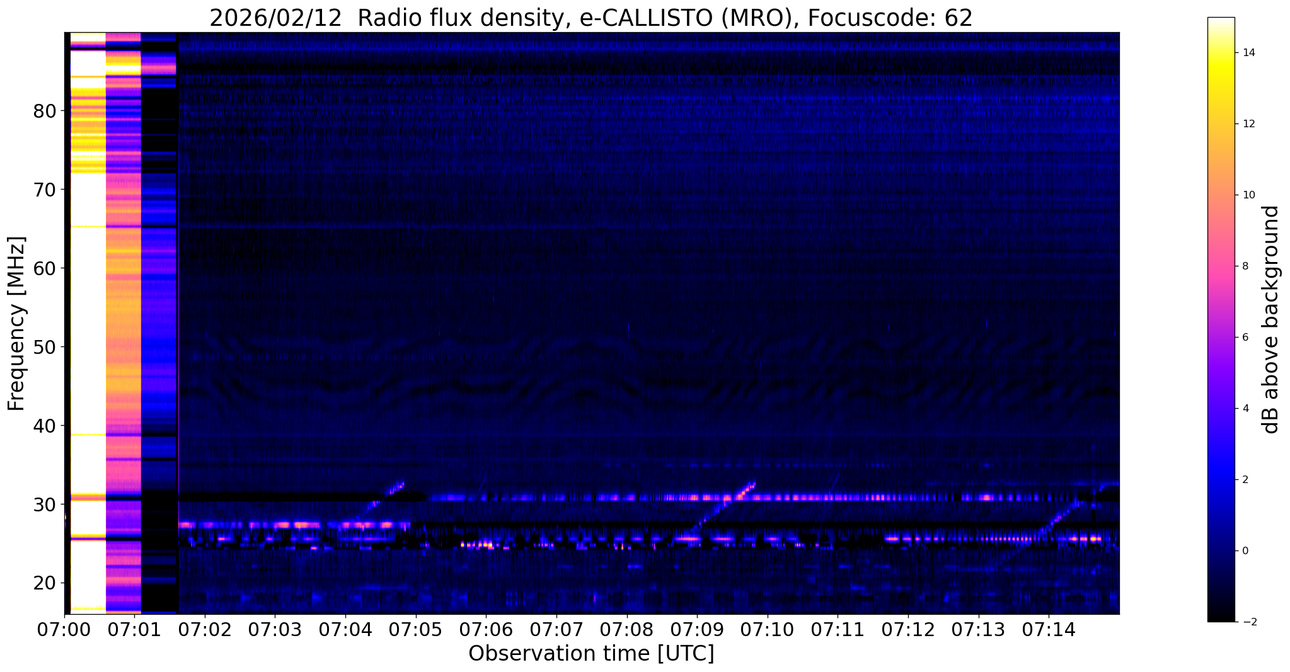Click the 'dB above background' colorbar label
Viewport: 1290px width, 672px height.
click(x=1271, y=319)
